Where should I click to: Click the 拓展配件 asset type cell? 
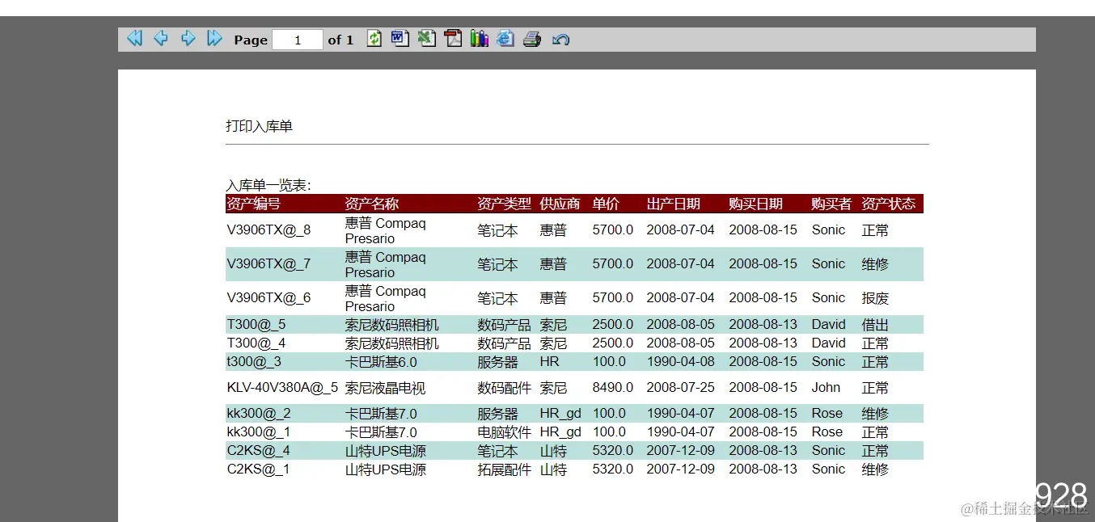505,469
